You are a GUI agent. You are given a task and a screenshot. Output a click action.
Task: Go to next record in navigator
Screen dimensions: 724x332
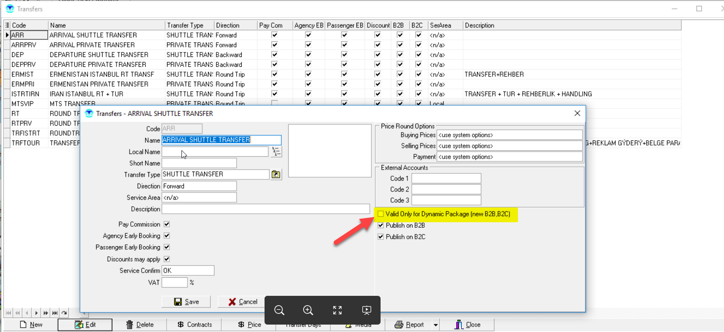click(x=36, y=313)
